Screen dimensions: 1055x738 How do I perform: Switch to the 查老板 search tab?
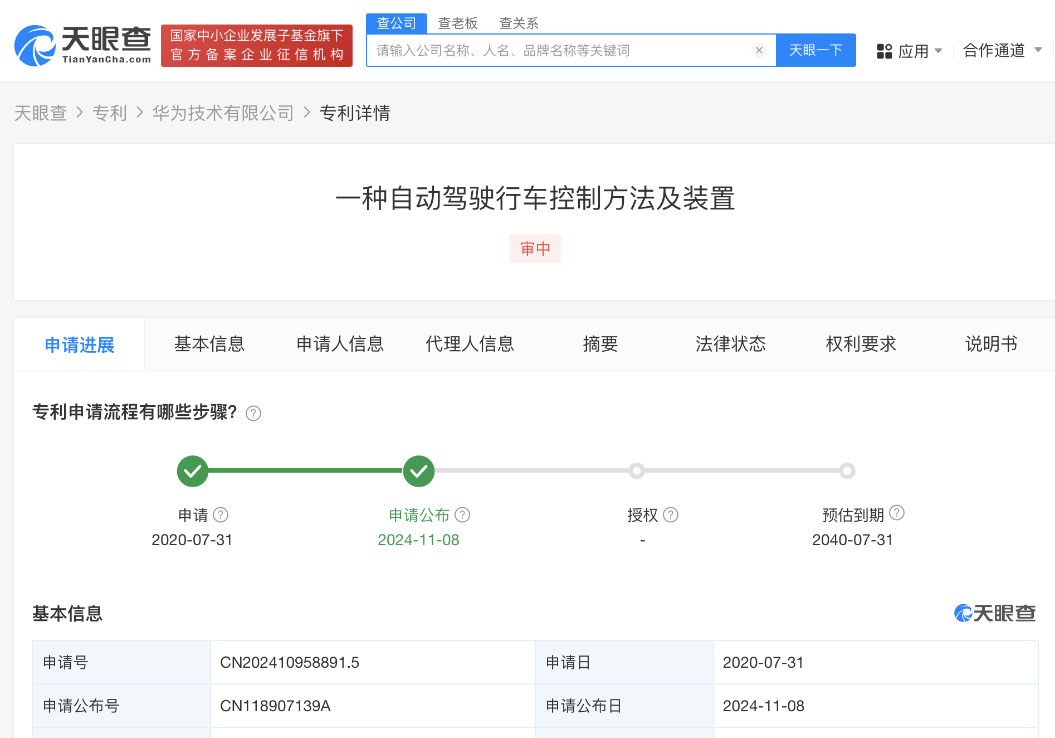click(458, 23)
